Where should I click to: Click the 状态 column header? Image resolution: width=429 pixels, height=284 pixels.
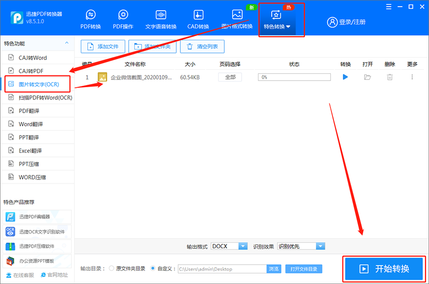(x=294, y=64)
